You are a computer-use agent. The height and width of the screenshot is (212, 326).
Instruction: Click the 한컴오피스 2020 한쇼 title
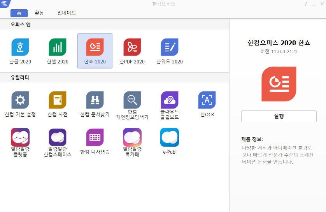click(279, 43)
